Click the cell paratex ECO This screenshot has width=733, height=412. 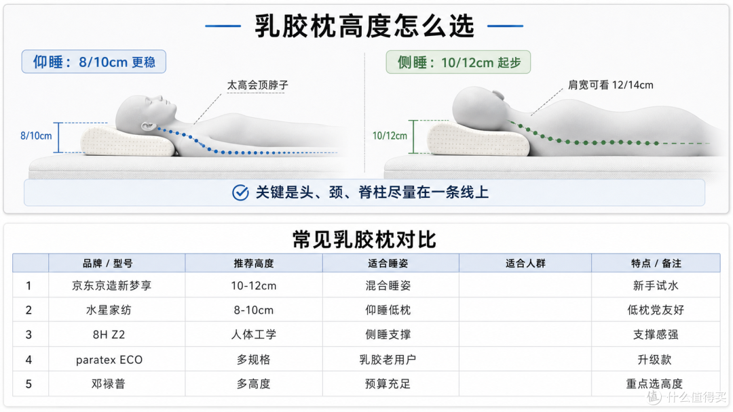(x=117, y=359)
